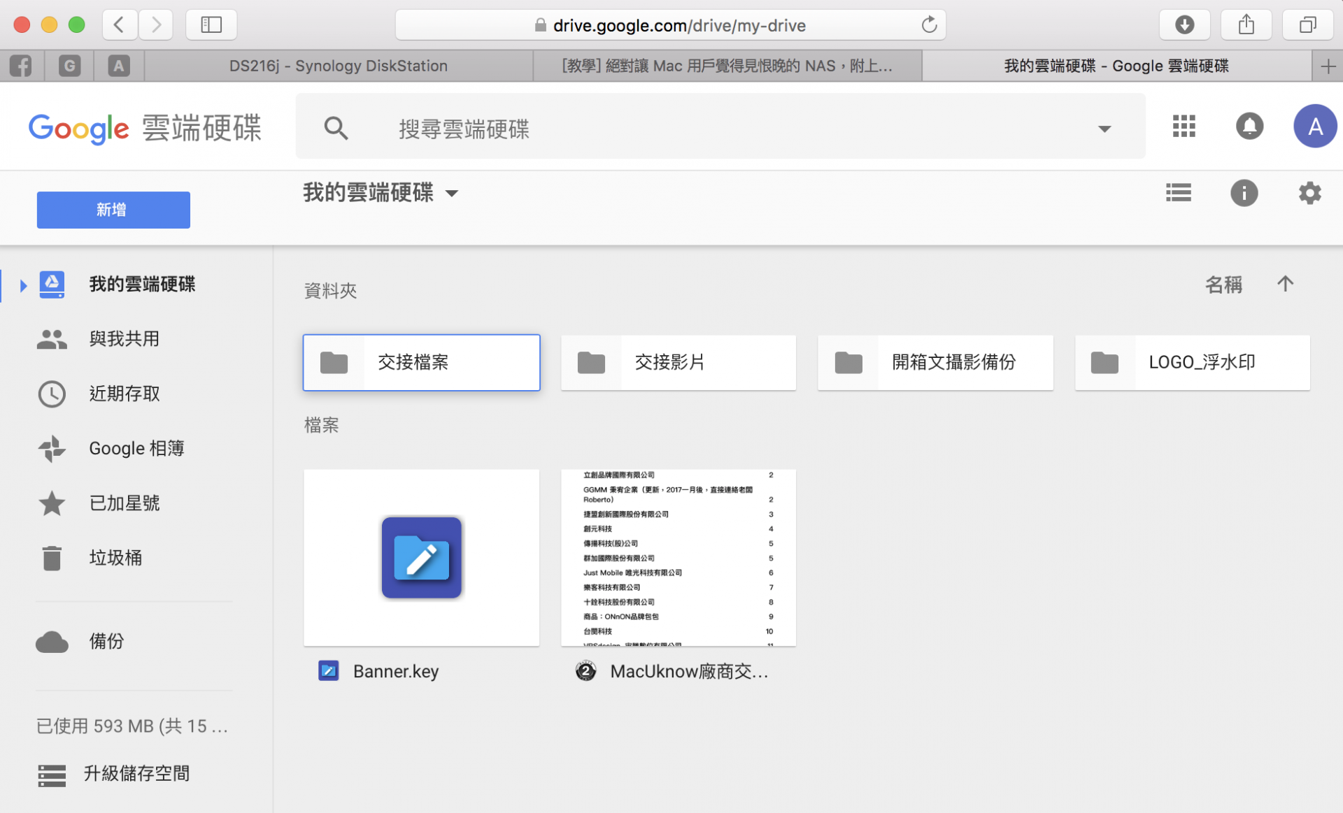This screenshot has height=813, width=1343.
Task: Expand 我的雲端硬碟 tree triangle in sidebar
Action: click(23, 285)
